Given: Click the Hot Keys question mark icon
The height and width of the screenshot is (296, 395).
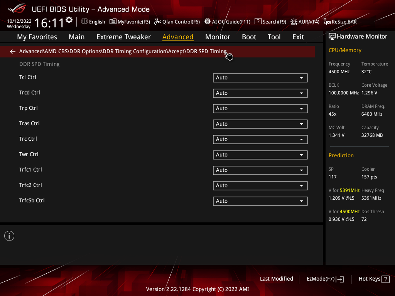Looking at the screenshot, I should tap(385, 279).
